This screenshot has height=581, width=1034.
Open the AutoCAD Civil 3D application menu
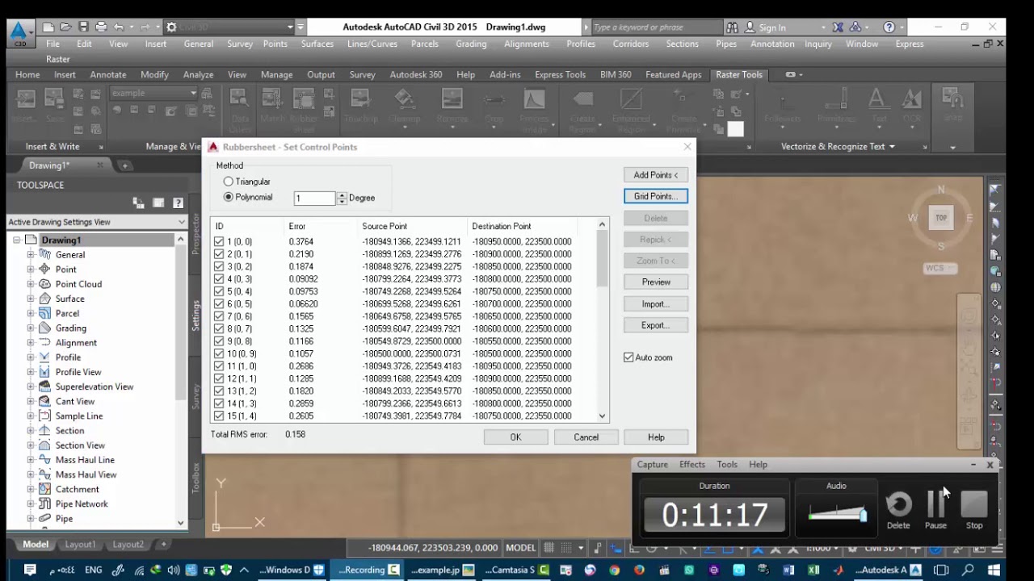click(x=19, y=35)
